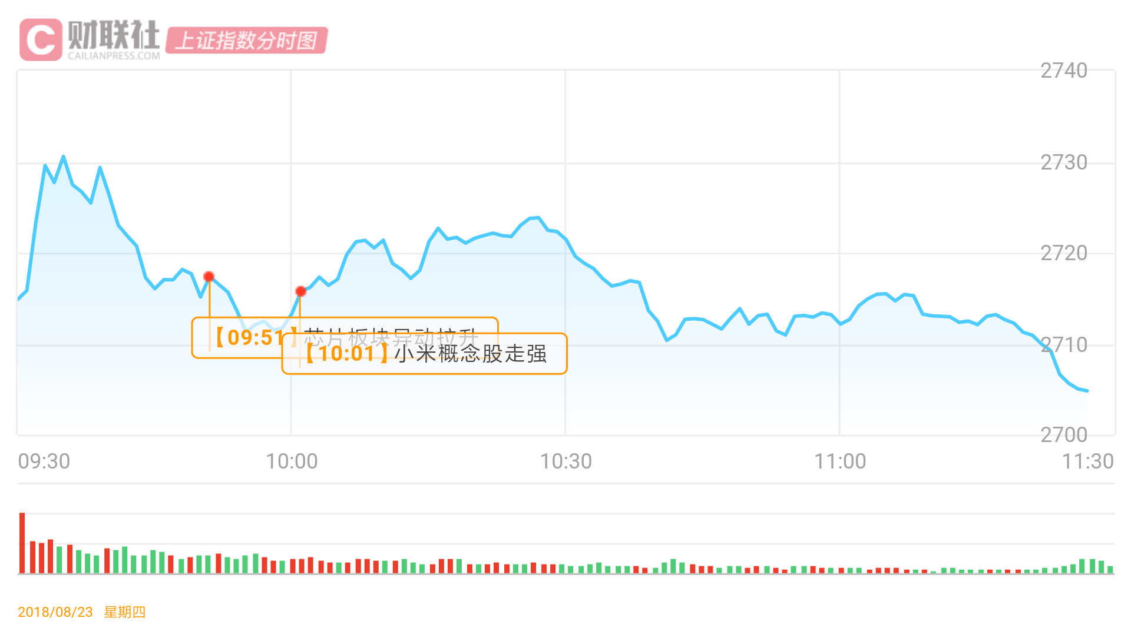The height and width of the screenshot is (631, 1131).
Task: Click the 09:30 time axis label
Action: [44, 461]
